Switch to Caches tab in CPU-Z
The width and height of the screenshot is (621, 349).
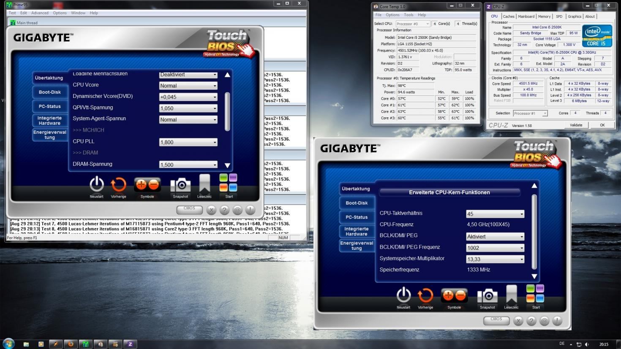tap(509, 16)
